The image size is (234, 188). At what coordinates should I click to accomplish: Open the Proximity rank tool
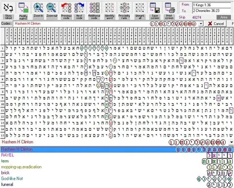124,7
